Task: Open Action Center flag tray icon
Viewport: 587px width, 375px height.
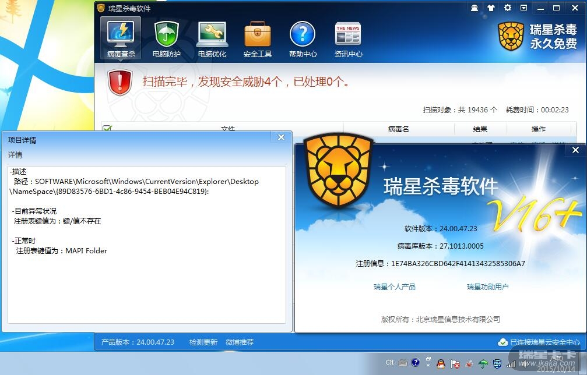Action: 455,363
